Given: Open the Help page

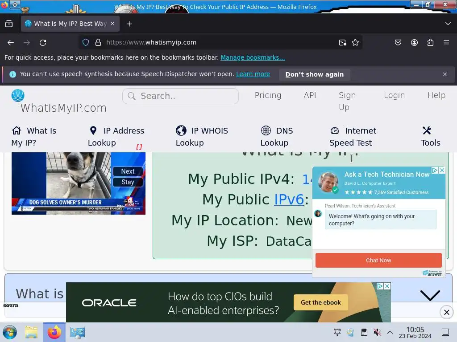Looking at the screenshot, I should (x=436, y=95).
